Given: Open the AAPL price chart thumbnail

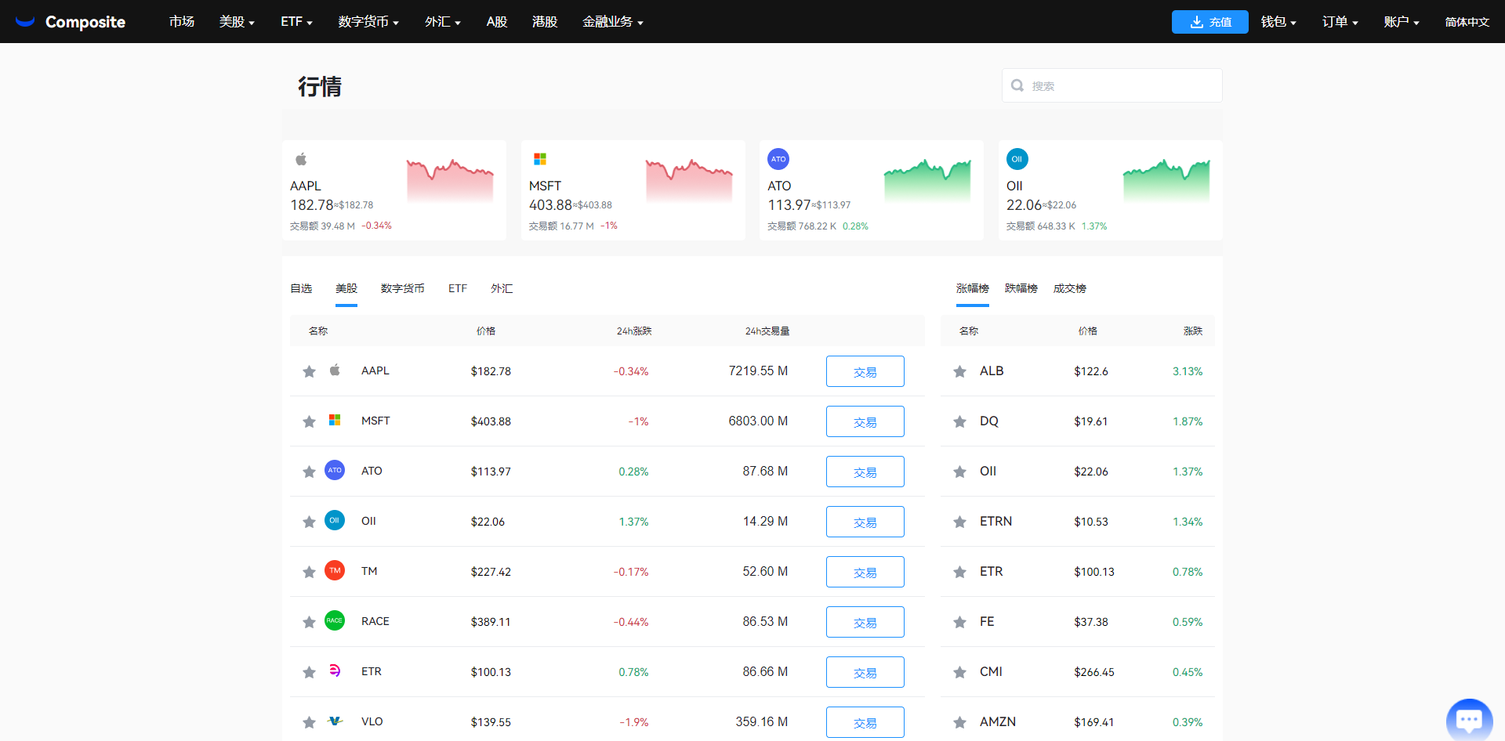Looking at the screenshot, I should (x=450, y=180).
